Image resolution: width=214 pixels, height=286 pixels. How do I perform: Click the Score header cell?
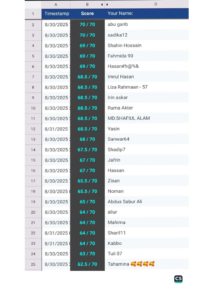tap(87, 13)
